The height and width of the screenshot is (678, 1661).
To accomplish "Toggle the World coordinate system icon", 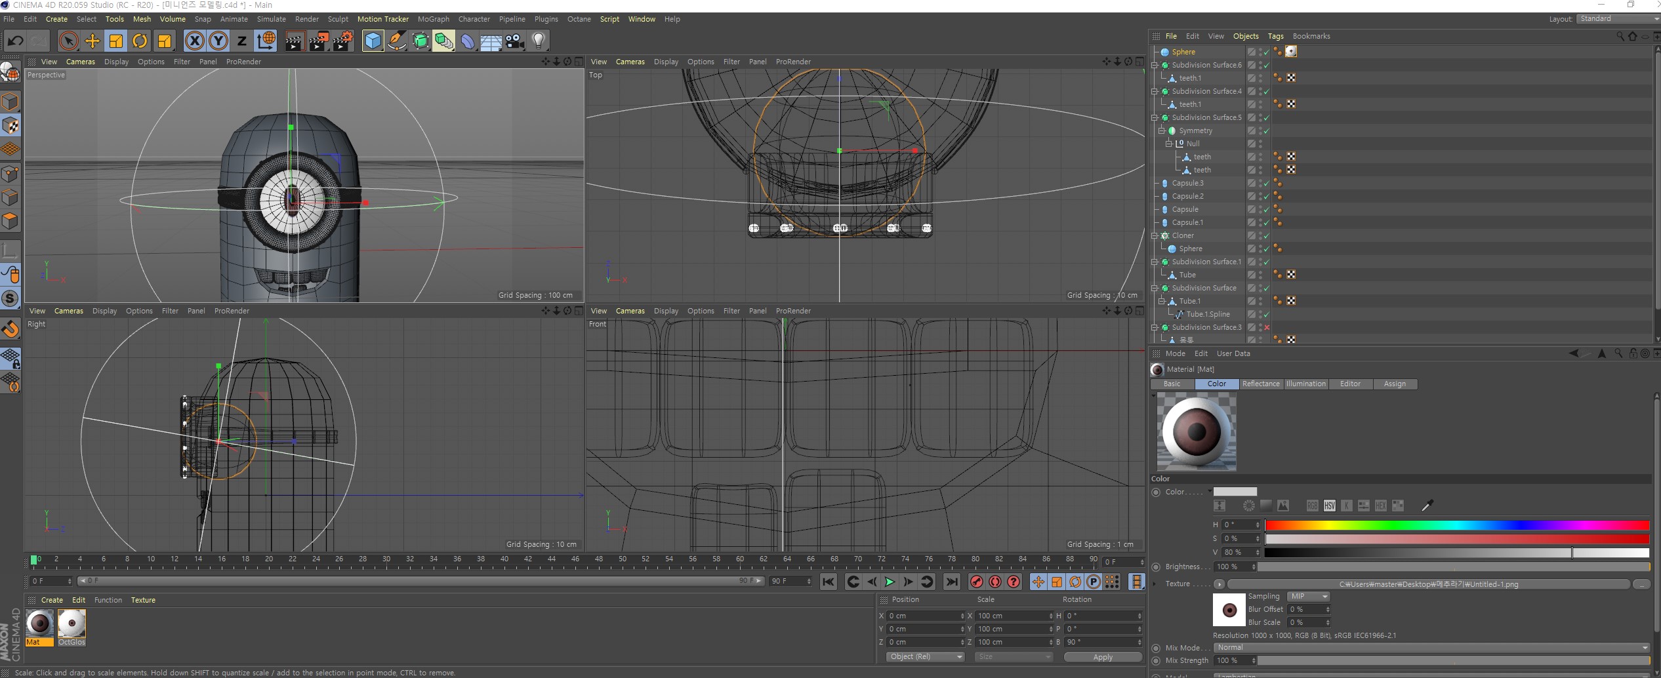I will point(266,41).
